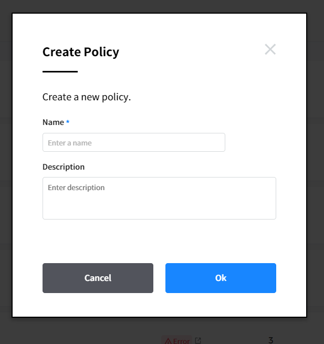Click the Name field label
Image resolution: width=324 pixels, height=344 pixels.
[53, 122]
